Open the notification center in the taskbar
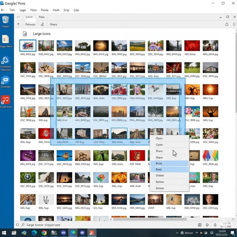This screenshot has height=237, width=237. [x=233, y=233]
